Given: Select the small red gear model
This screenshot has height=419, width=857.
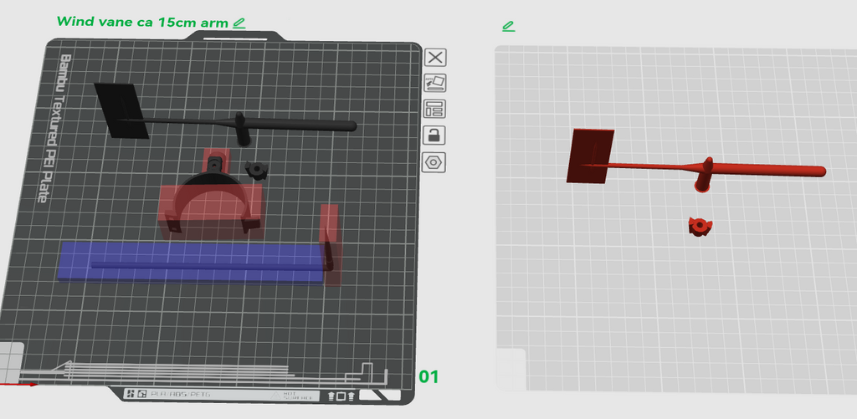Looking at the screenshot, I should click(700, 226).
